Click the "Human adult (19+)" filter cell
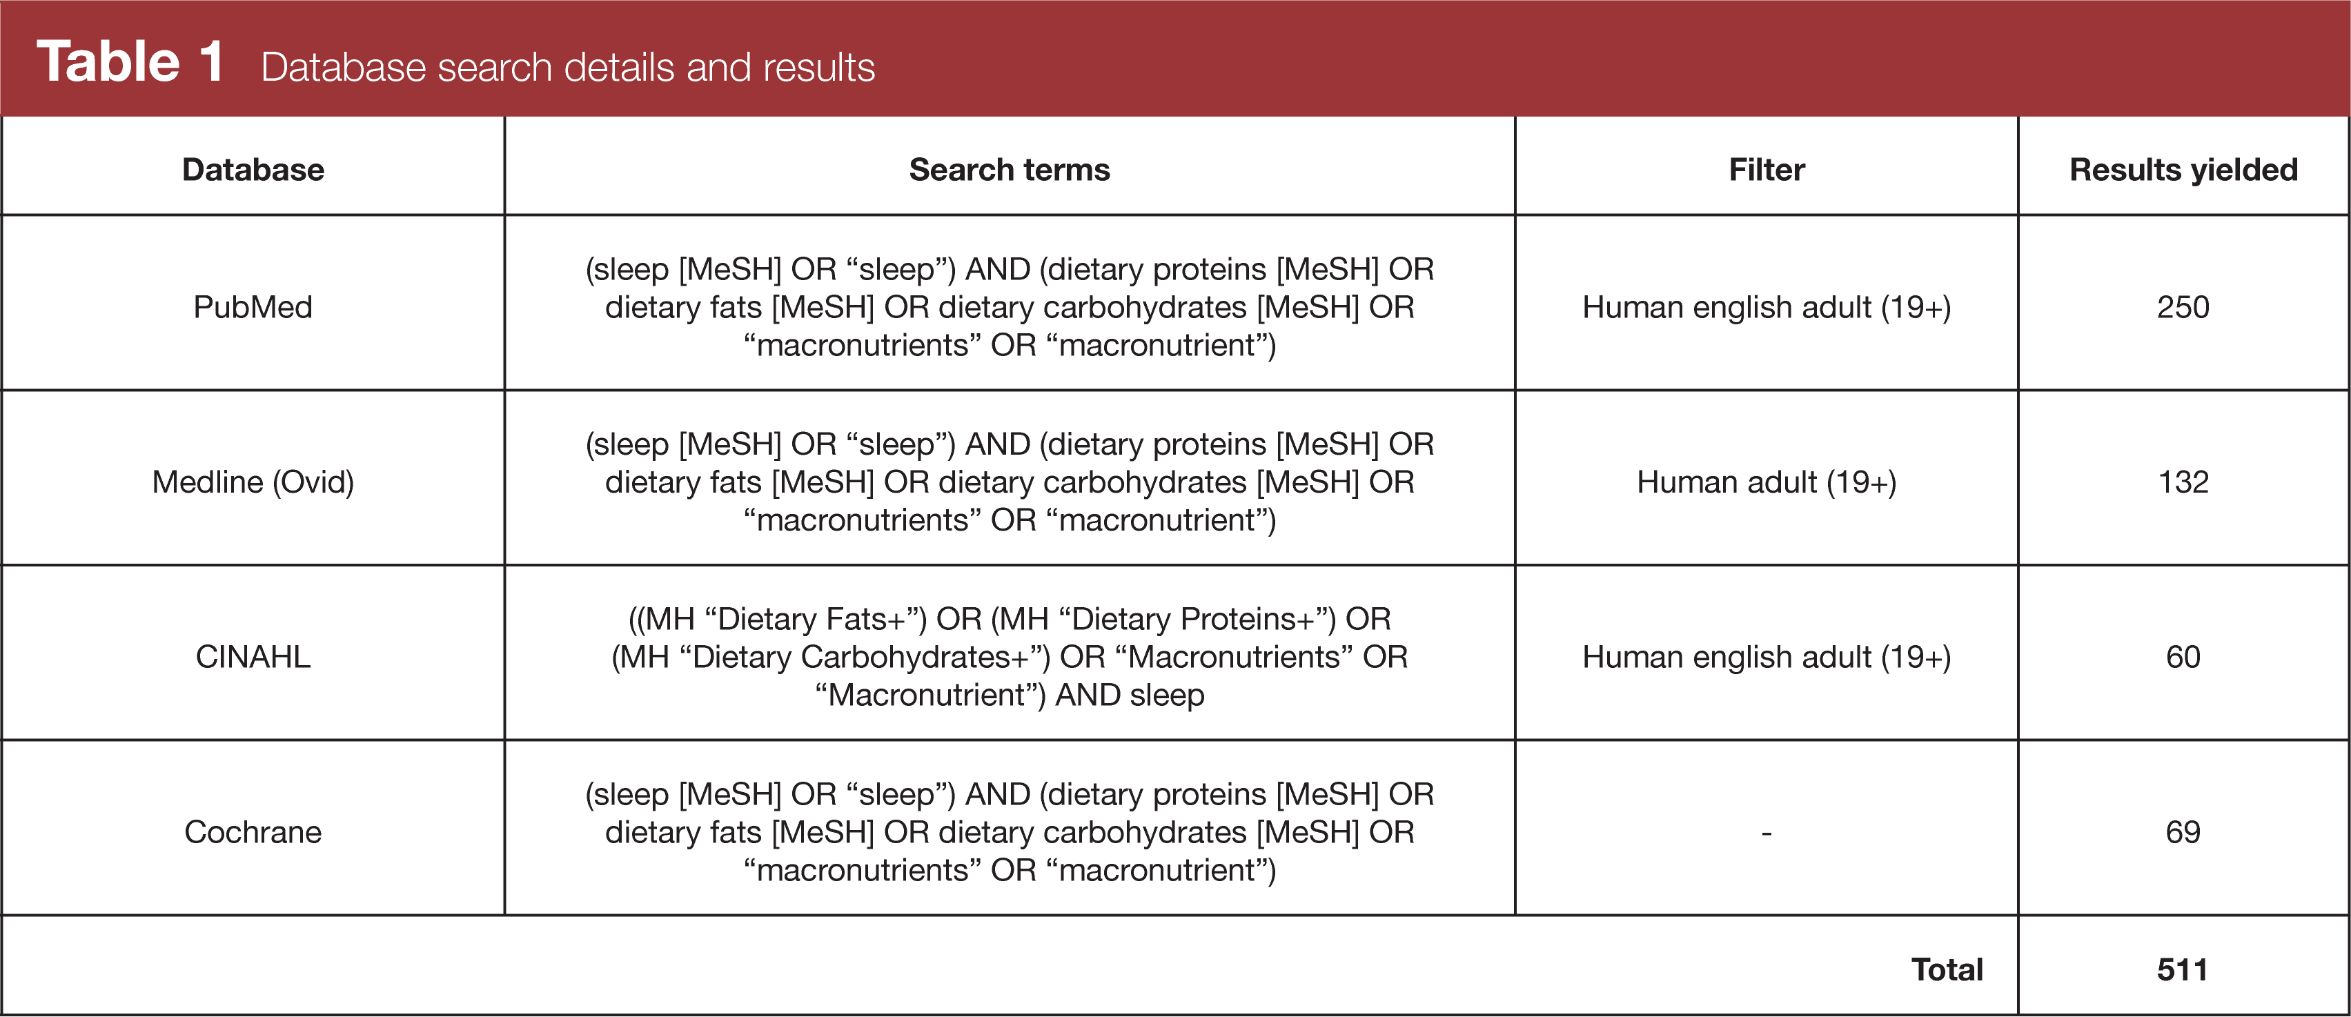Screen dimensions: 2351x1017 tap(1766, 482)
